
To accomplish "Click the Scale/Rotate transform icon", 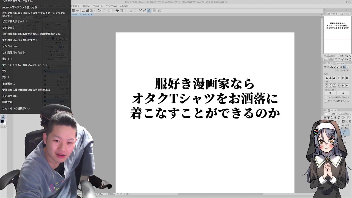I will 121,10.
